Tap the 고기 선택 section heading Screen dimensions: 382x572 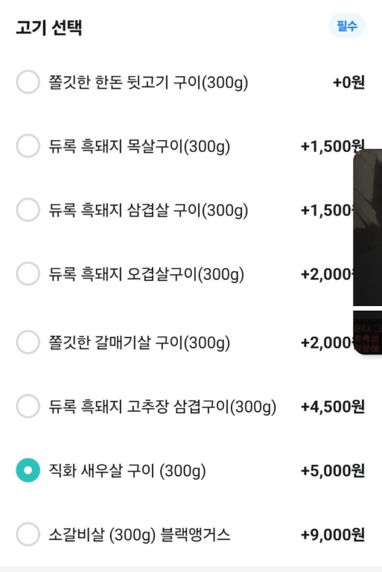tap(49, 28)
